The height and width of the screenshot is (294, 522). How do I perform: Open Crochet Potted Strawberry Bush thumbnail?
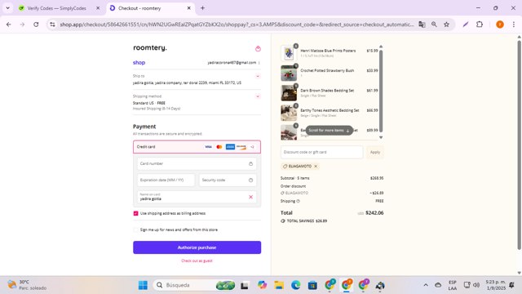pos(289,73)
